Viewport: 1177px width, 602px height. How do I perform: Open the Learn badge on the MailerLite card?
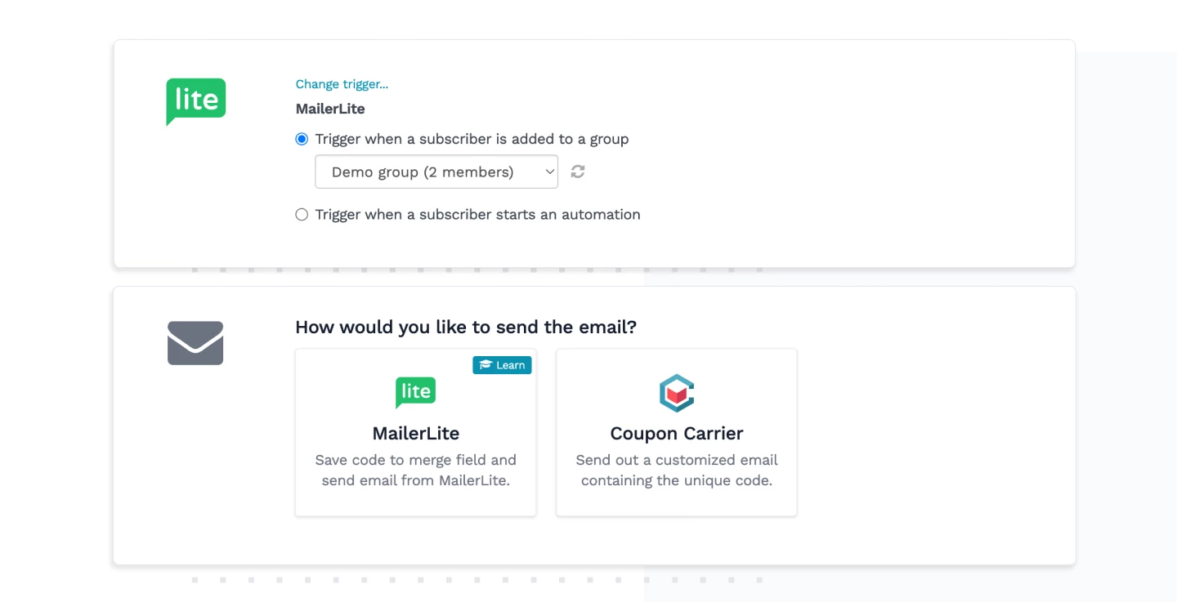tap(502, 365)
